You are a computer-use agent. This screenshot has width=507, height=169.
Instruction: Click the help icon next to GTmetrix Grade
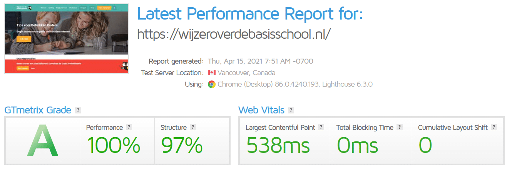(x=78, y=110)
